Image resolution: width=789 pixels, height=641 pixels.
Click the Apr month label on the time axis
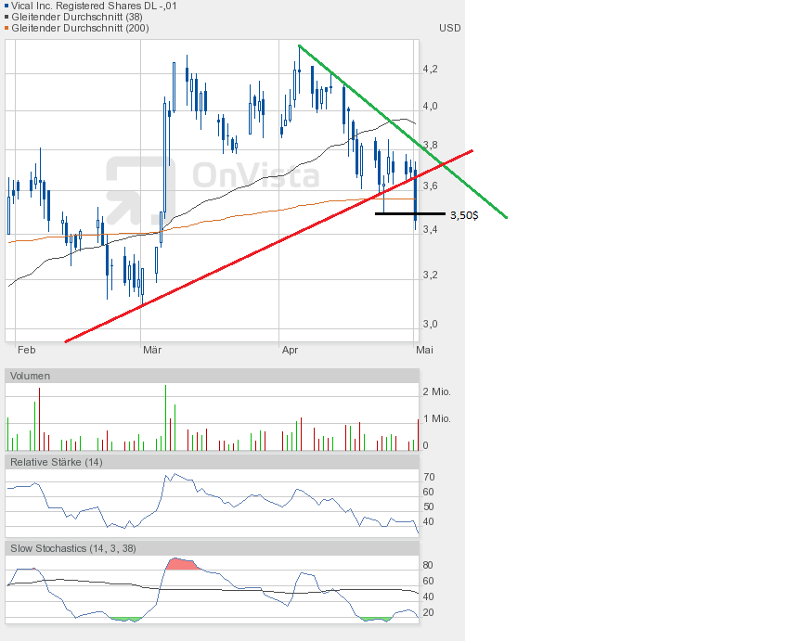tap(290, 350)
